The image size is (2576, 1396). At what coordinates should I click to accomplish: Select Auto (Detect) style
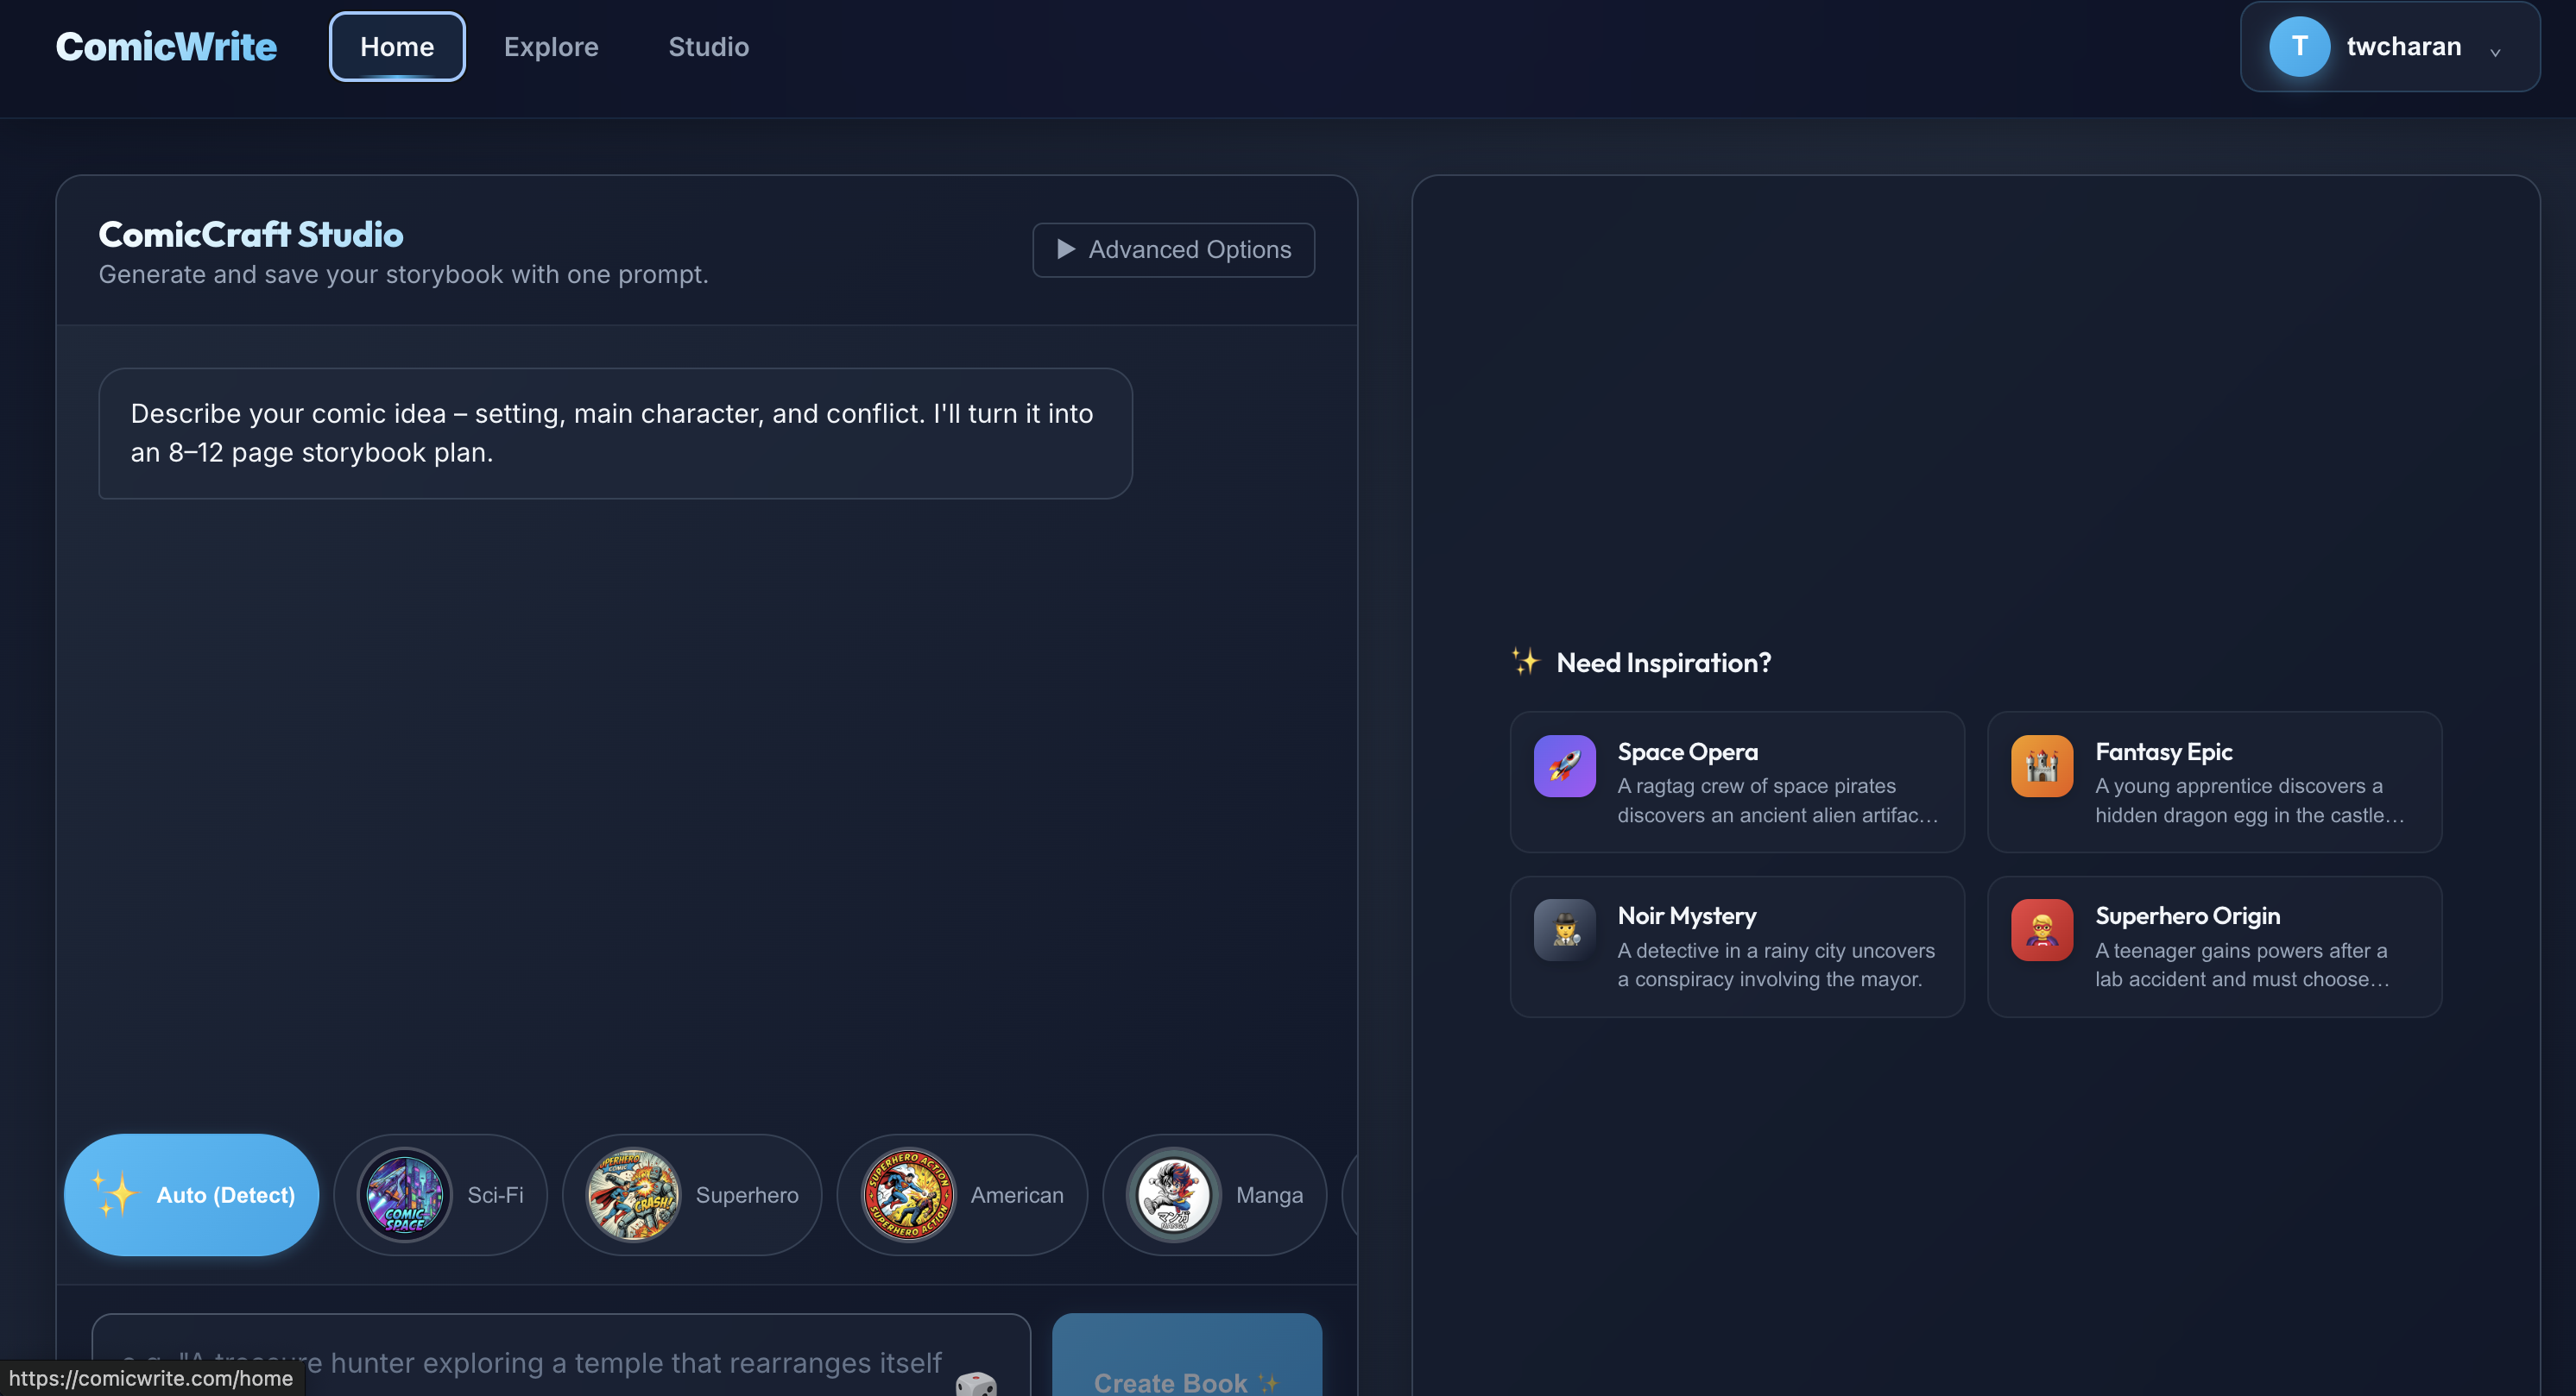(192, 1194)
